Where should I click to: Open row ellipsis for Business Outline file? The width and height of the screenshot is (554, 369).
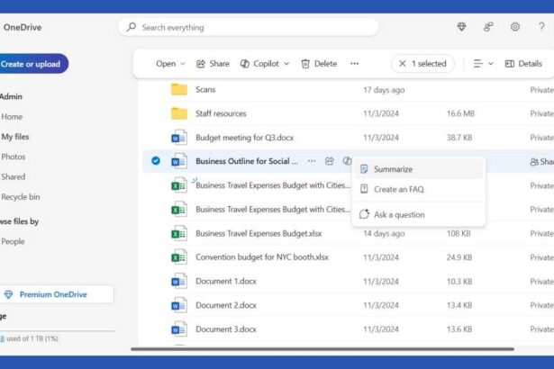[312, 161]
